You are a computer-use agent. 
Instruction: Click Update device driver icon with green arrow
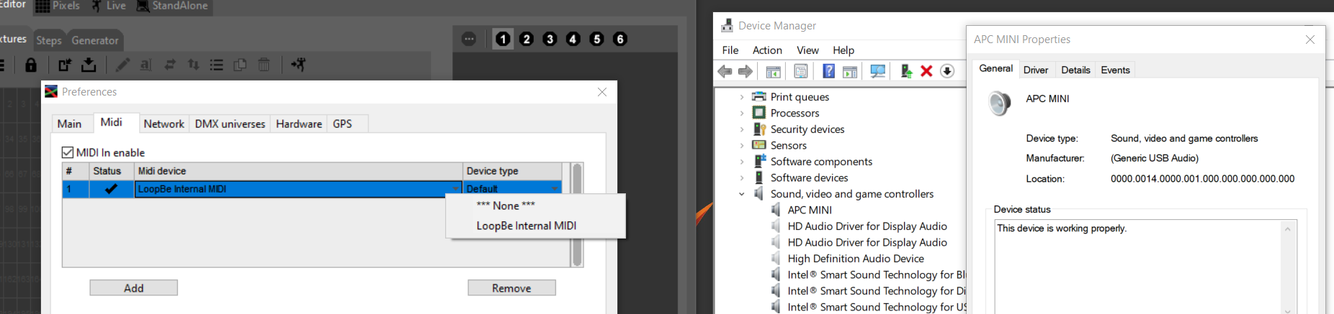(x=906, y=71)
